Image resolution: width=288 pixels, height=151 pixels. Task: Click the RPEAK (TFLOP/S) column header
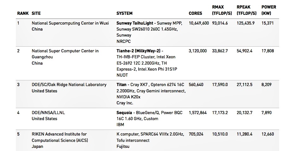click(x=247, y=10)
